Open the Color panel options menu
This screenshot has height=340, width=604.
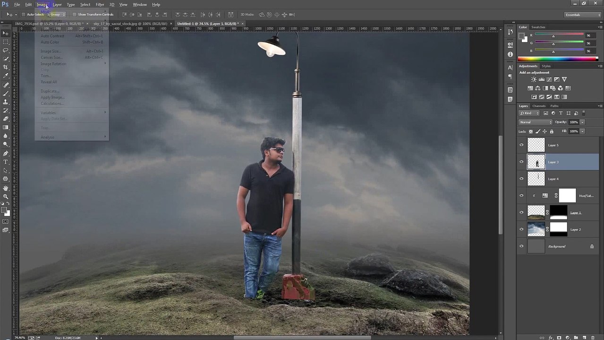[x=600, y=27]
